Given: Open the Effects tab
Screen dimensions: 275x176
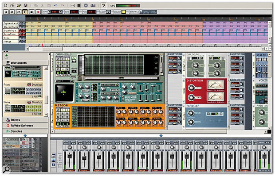Looking at the screenshot, I should coord(25,120).
